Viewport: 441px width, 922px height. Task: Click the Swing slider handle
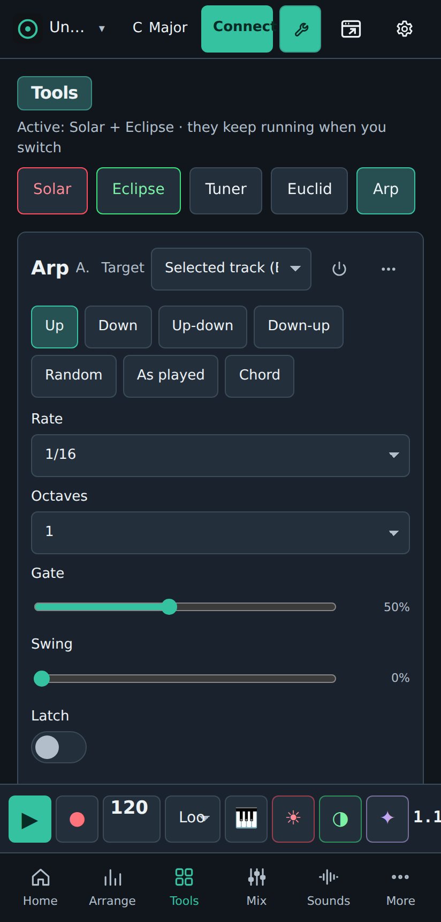(x=42, y=679)
